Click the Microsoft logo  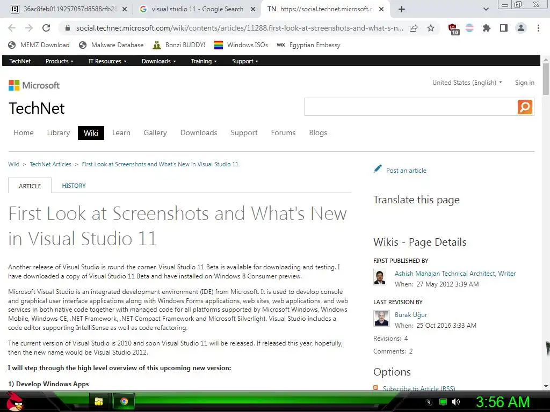pos(34,85)
